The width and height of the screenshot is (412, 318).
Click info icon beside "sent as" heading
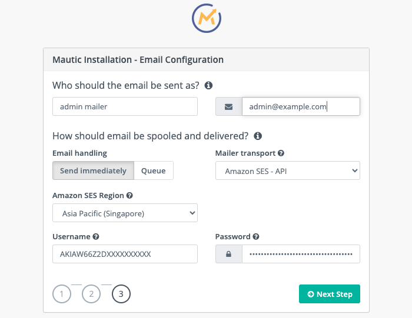(208, 85)
